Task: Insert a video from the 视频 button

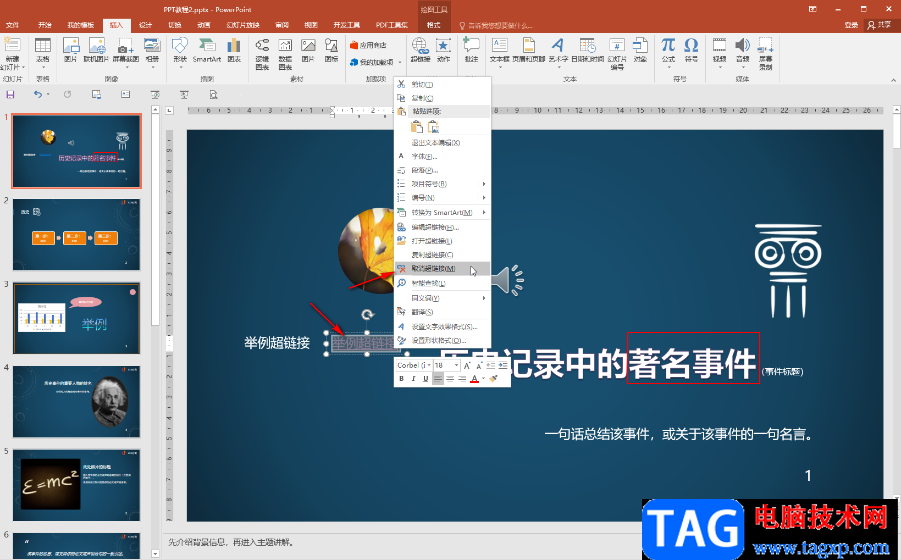Action: click(x=720, y=53)
